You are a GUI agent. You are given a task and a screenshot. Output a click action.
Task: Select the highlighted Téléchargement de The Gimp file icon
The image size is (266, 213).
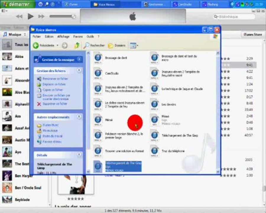tap(98, 166)
